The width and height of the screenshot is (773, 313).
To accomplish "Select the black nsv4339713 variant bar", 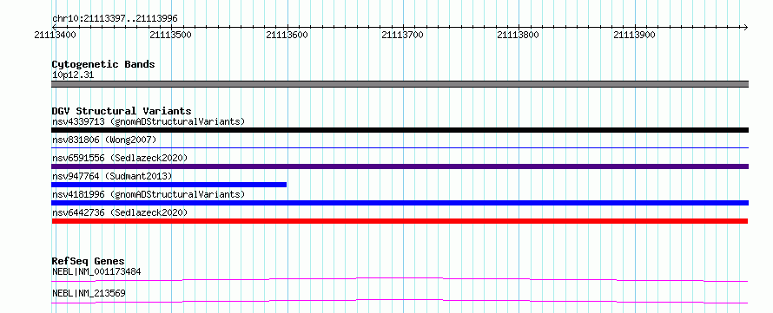I will [x=400, y=130].
